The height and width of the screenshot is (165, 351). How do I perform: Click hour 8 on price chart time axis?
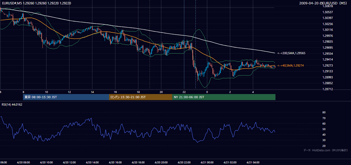[23, 92]
